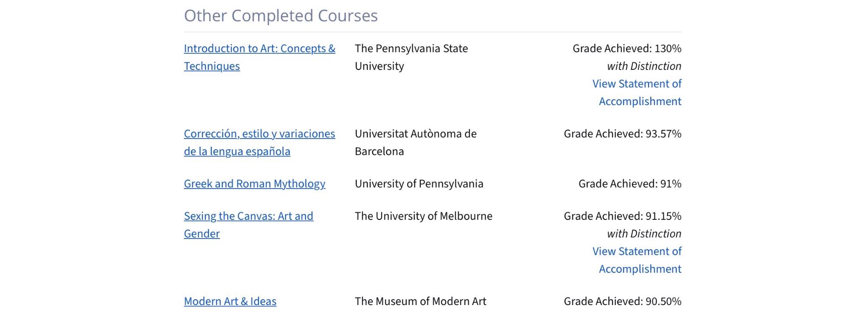868x333 pixels.
Task: Click with Distinction under the 91.15% grade
Action: 644,234
